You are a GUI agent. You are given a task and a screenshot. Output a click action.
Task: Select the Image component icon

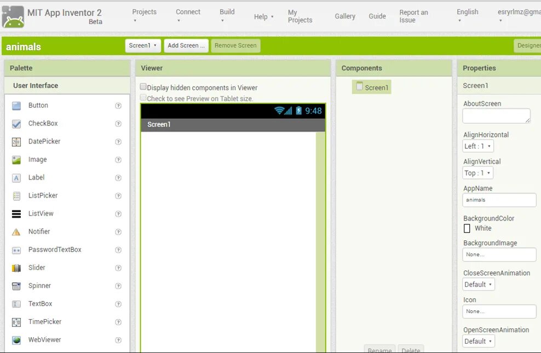[x=16, y=160]
